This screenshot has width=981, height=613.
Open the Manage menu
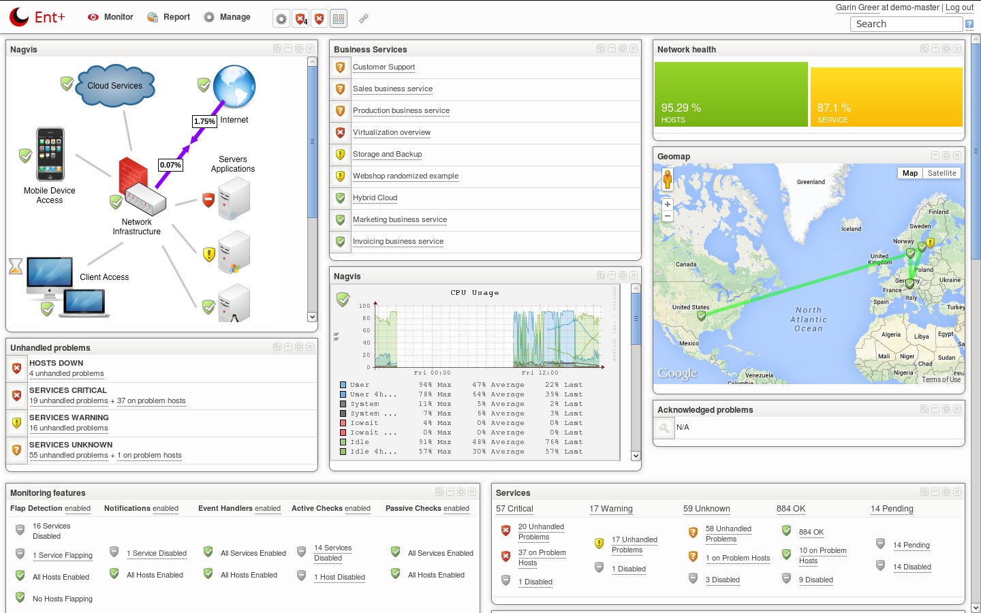point(227,17)
